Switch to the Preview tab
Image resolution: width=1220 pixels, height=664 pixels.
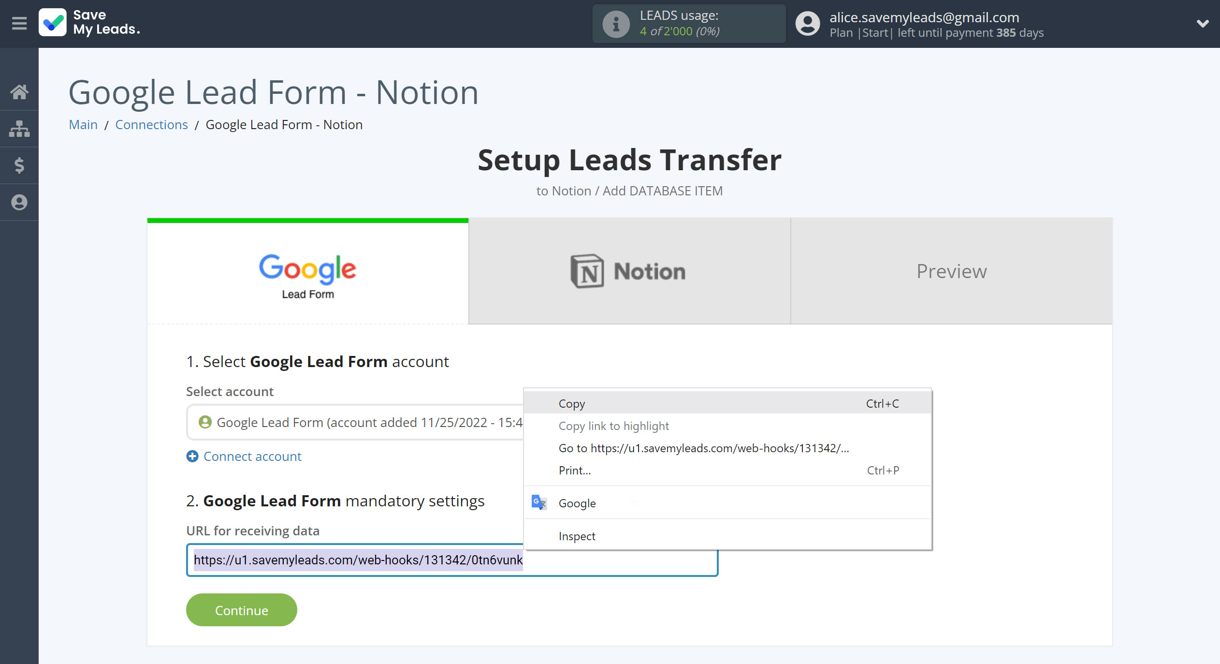click(951, 271)
